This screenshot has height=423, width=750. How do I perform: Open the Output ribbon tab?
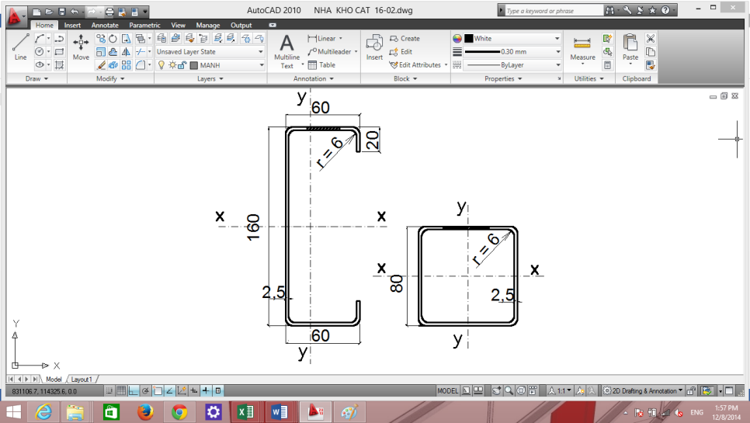(x=241, y=26)
